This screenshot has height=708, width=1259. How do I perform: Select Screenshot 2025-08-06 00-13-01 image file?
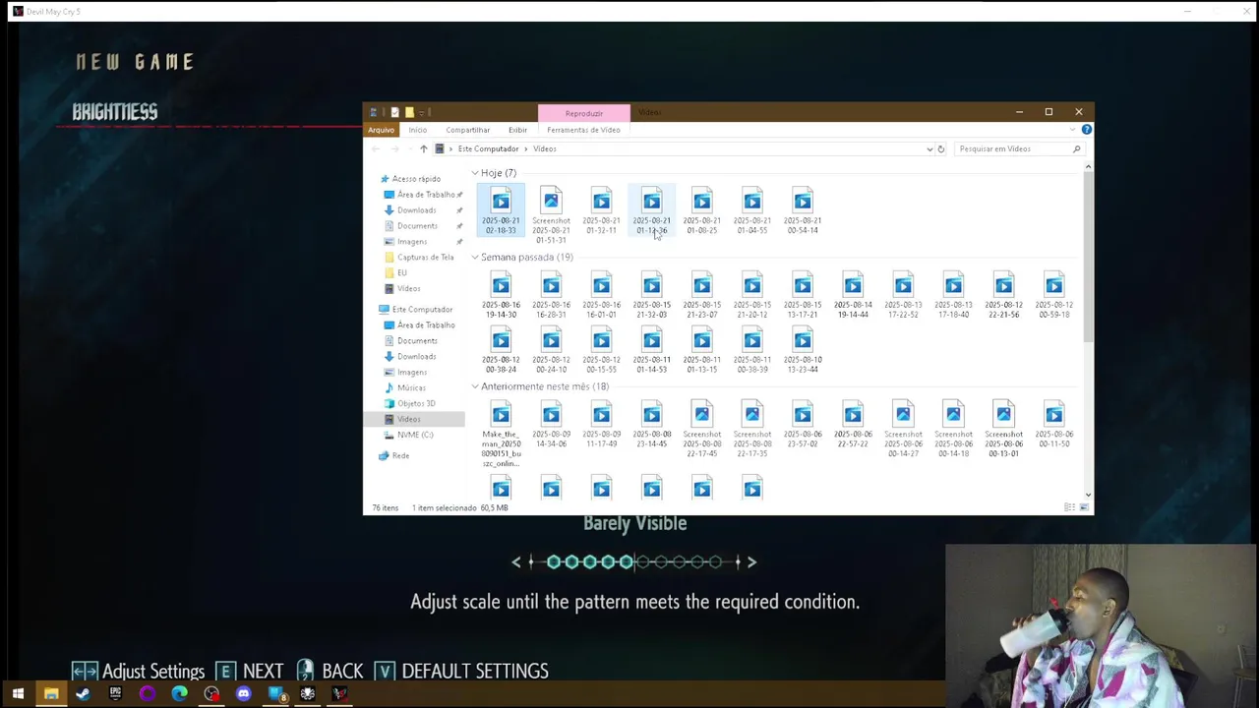point(1003,430)
